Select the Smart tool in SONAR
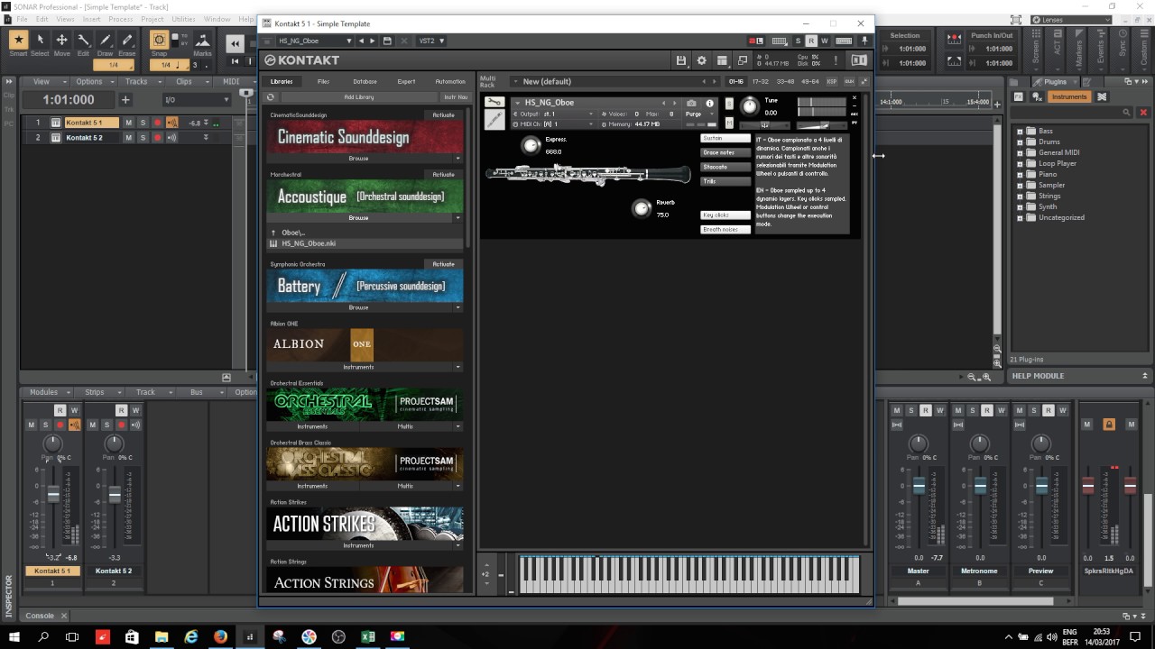 18,40
